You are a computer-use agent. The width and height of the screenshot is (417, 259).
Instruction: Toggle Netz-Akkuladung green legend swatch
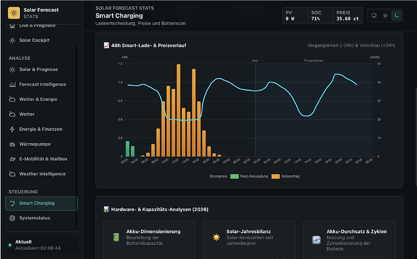[x=234, y=176]
